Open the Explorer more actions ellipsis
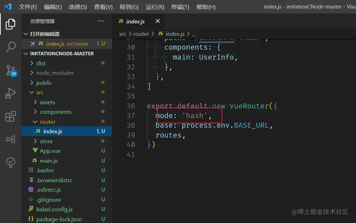 101,21
